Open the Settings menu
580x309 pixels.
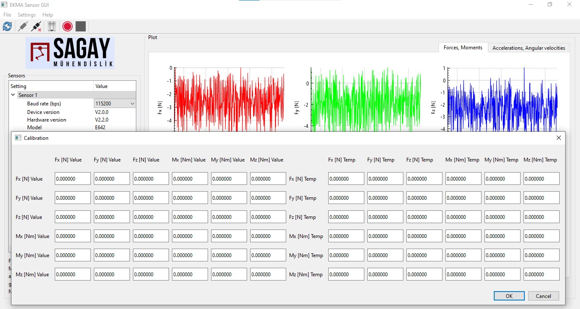coord(27,15)
